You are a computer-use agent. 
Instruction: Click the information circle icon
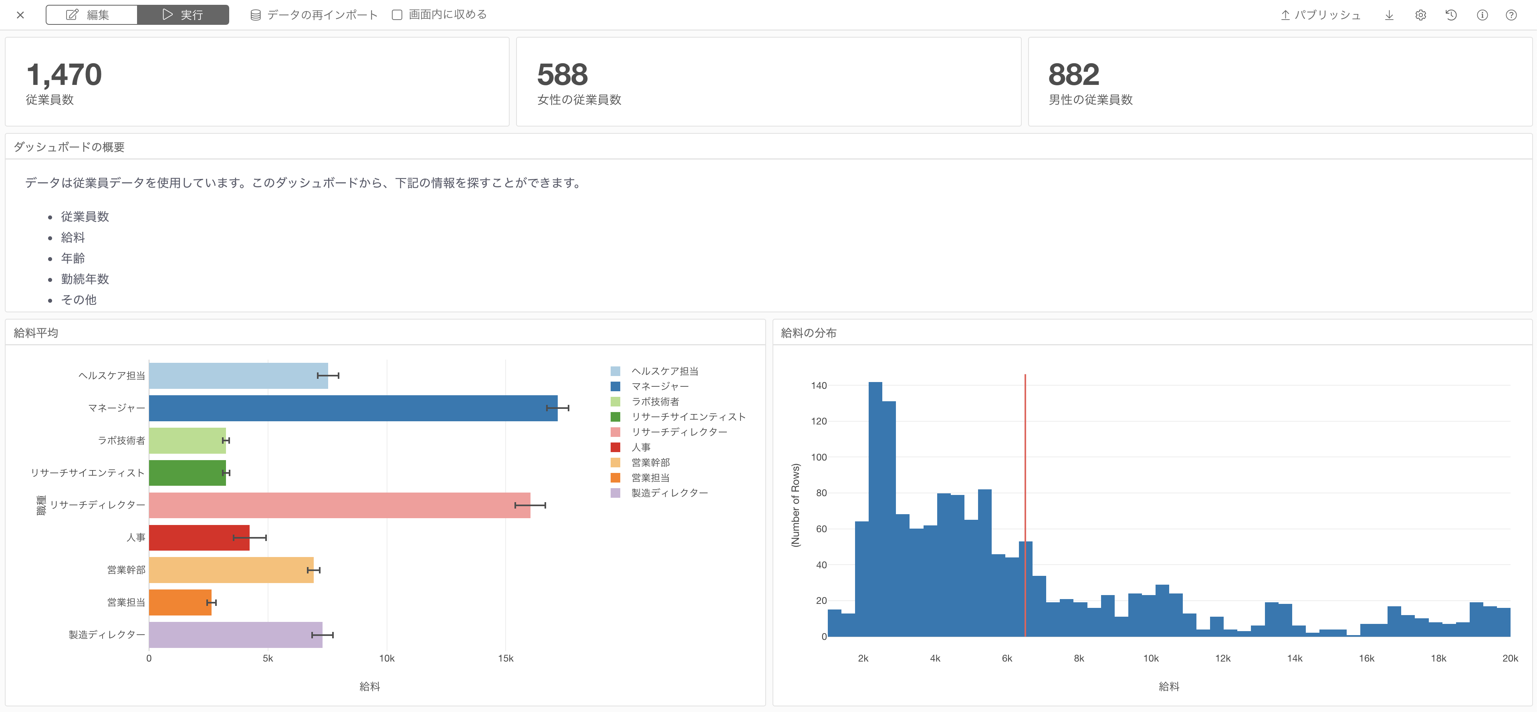[1482, 15]
